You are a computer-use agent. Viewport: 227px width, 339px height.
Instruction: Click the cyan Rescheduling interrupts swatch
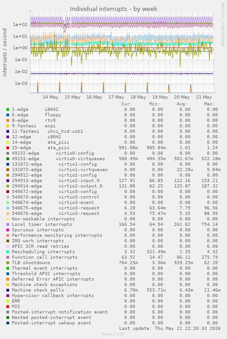pyautogui.click(x=8, y=252)
